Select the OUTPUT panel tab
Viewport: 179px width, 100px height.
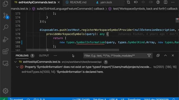(44, 56)
